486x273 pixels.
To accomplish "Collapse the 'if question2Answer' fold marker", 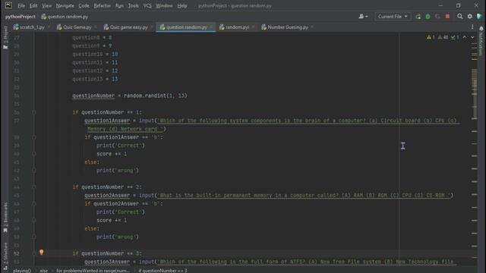I will click(x=34, y=204).
